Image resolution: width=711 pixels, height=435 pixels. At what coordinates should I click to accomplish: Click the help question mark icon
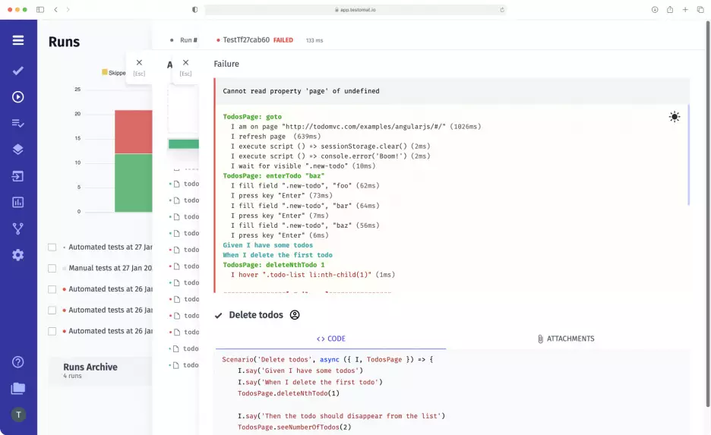18,362
